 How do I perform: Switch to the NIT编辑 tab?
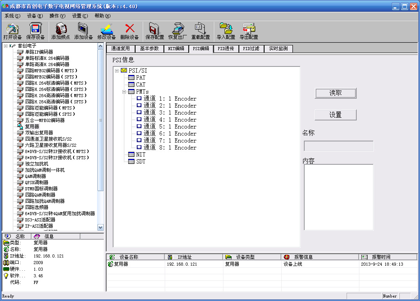176,49
